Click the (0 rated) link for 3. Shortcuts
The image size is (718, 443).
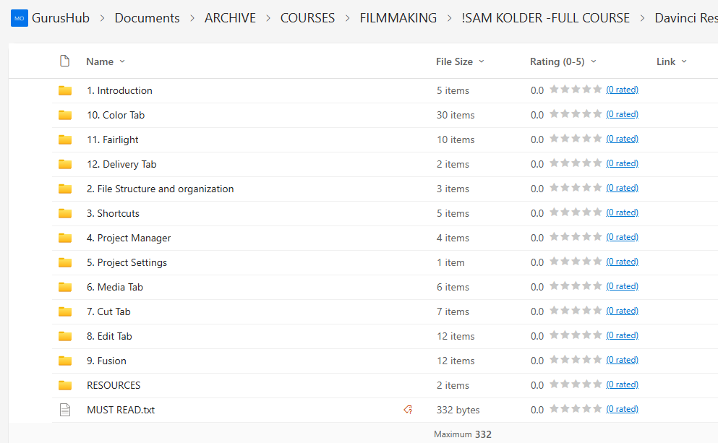[622, 212]
